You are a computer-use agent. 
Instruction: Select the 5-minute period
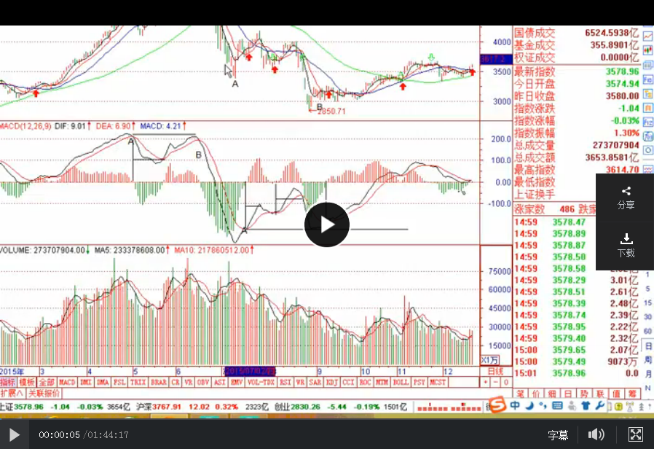[x=647, y=289]
